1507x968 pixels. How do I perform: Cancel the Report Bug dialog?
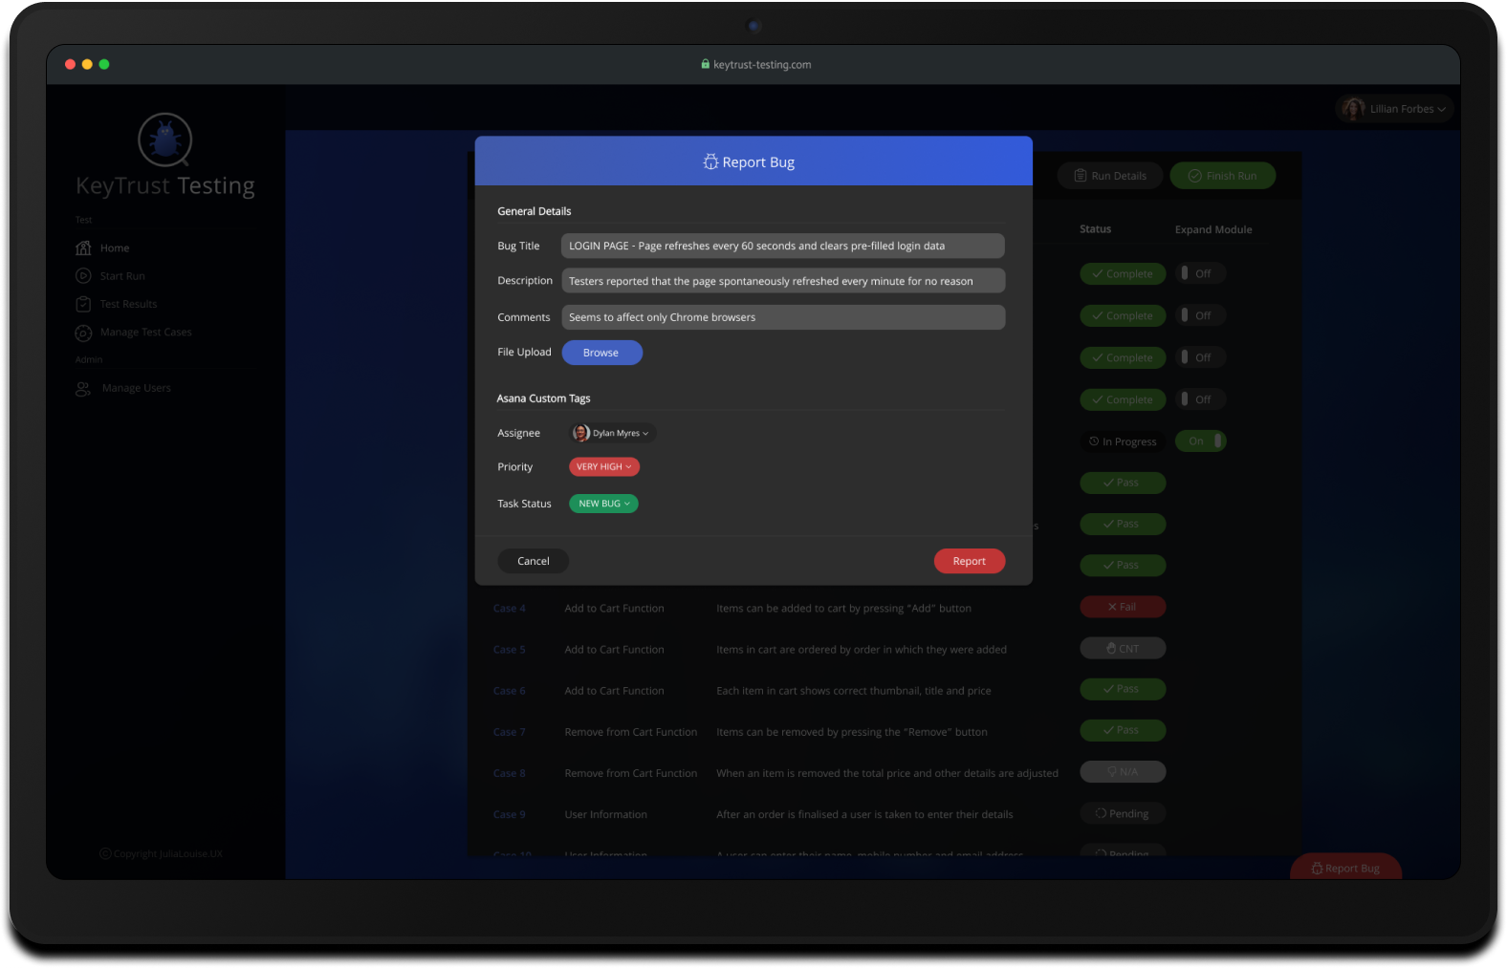tap(533, 561)
